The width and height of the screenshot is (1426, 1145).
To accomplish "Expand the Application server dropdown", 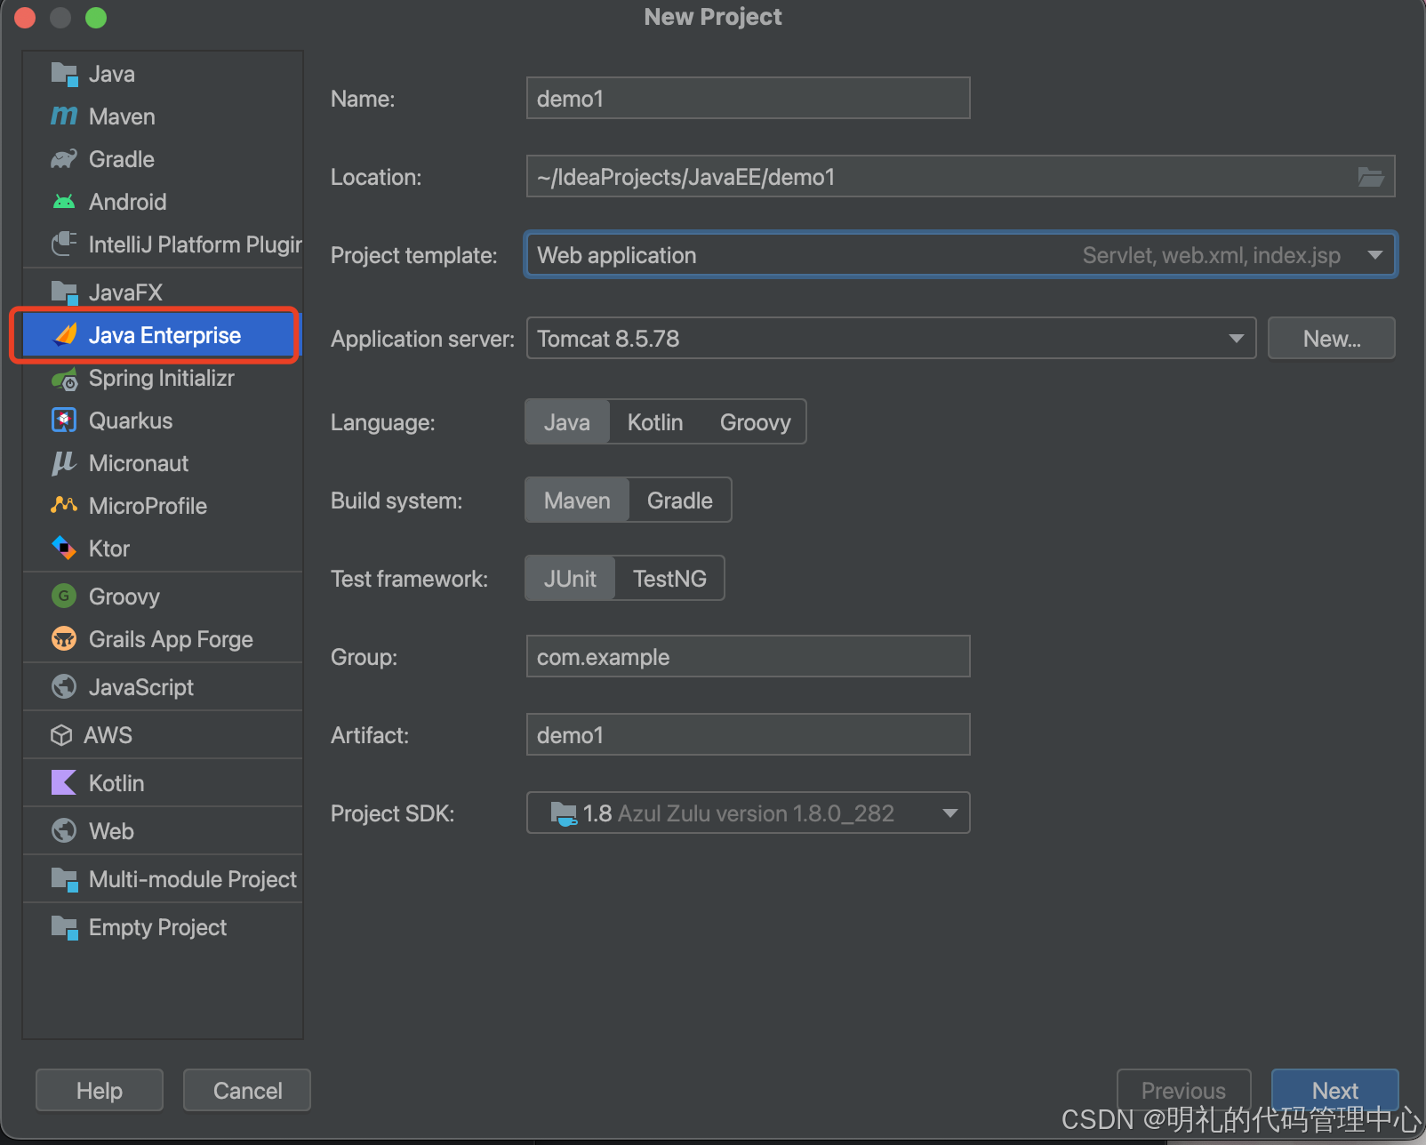I will (1235, 338).
